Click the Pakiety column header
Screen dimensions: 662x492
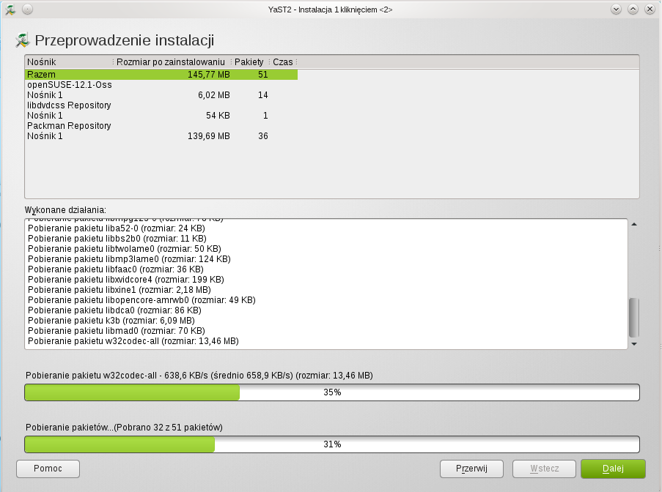coord(249,62)
